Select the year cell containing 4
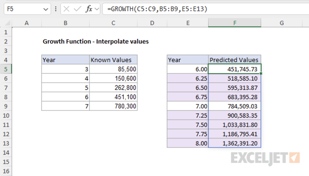Viewport: 309px width, 176px height. pos(66,78)
